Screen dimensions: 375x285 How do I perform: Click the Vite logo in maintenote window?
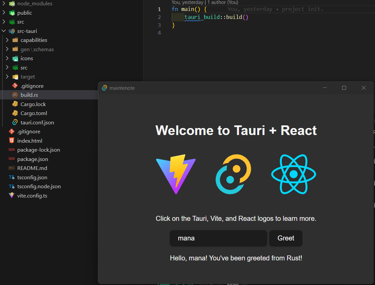click(x=176, y=174)
